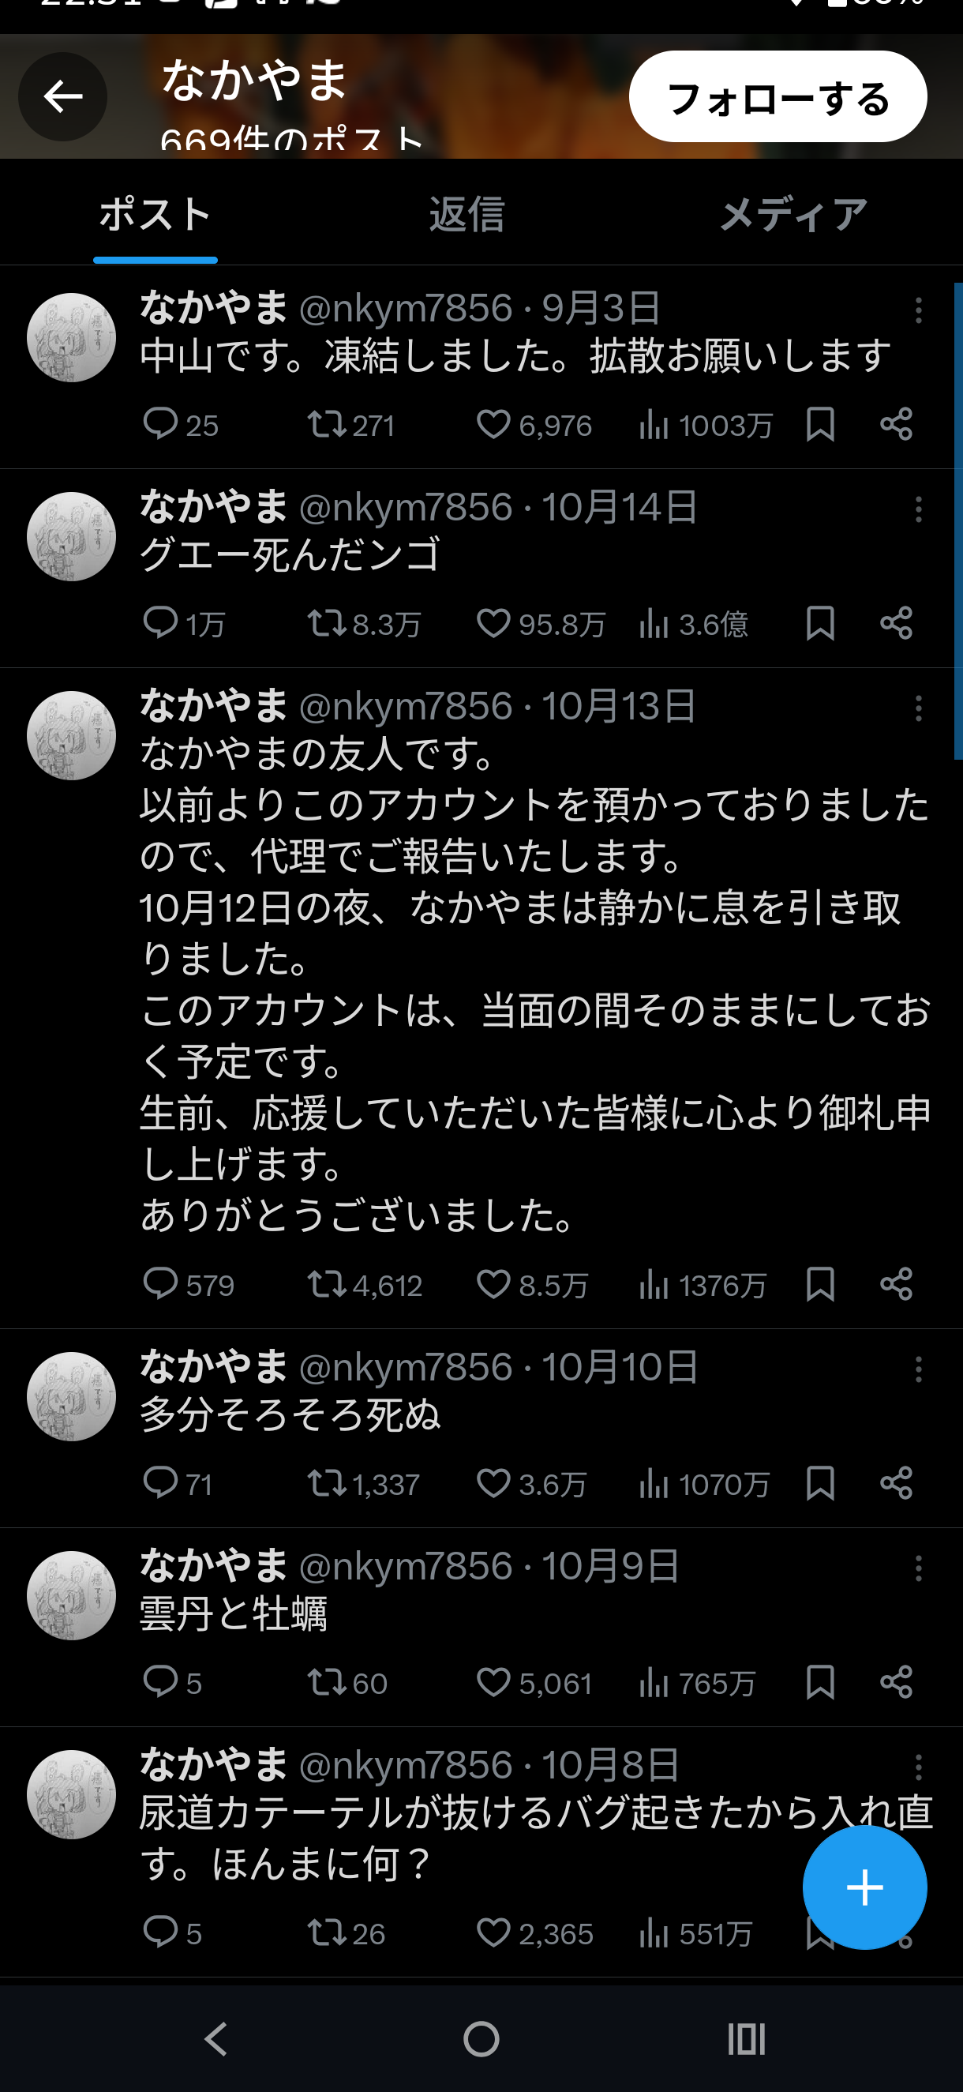Open @nkym7856 handle on the 10月8日 post

coord(406,1765)
